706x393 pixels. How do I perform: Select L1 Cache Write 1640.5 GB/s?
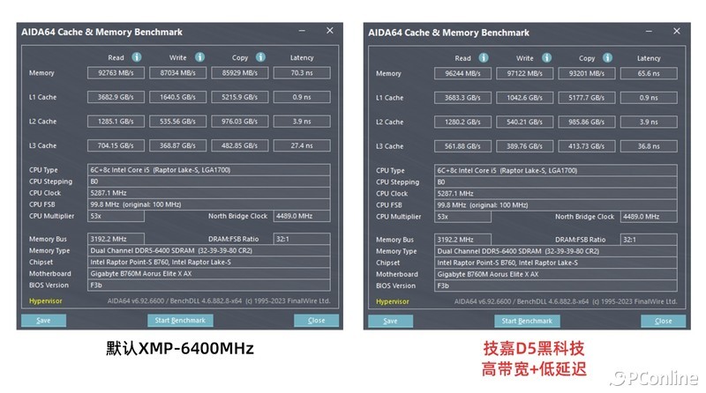178,97
